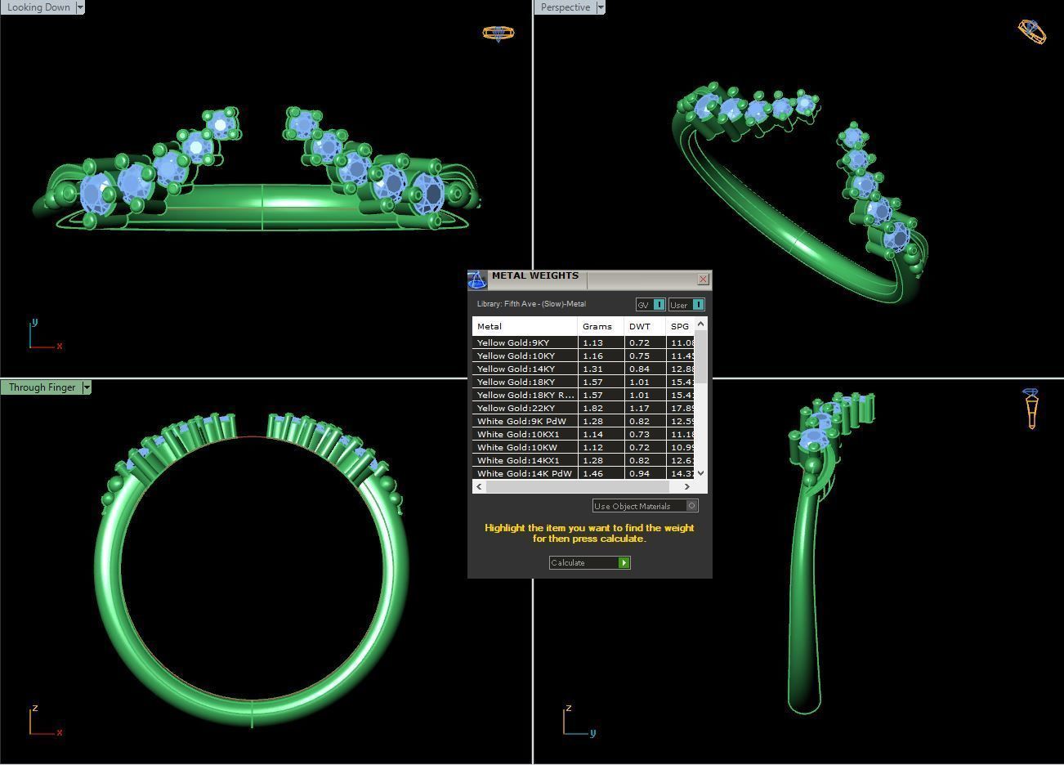Image resolution: width=1064 pixels, height=765 pixels.
Task: Click the Calculate button
Action: pos(590,562)
